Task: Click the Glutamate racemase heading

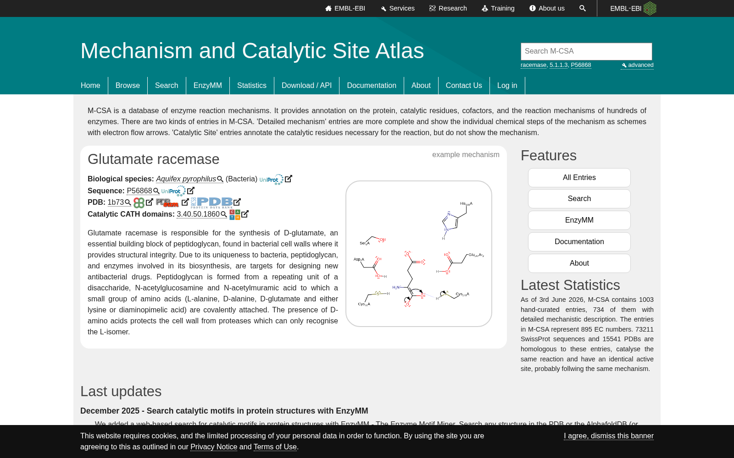Action: (154, 159)
